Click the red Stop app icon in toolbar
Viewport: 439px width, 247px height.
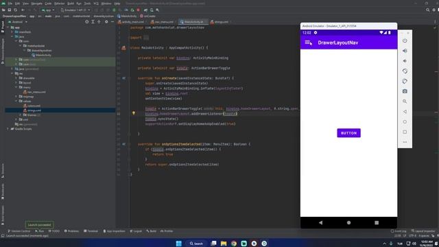click(139, 10)
